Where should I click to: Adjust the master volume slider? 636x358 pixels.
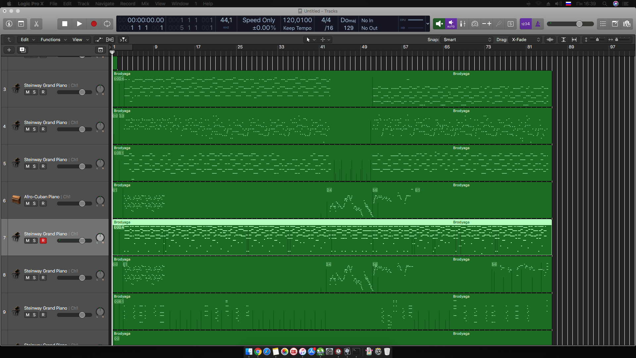pyautogui.click(x=579, y=24)
